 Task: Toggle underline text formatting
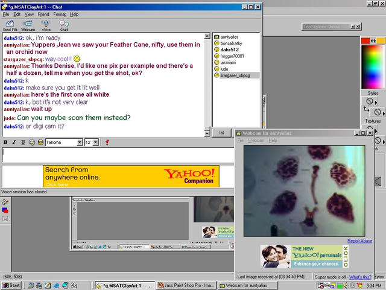23,143
